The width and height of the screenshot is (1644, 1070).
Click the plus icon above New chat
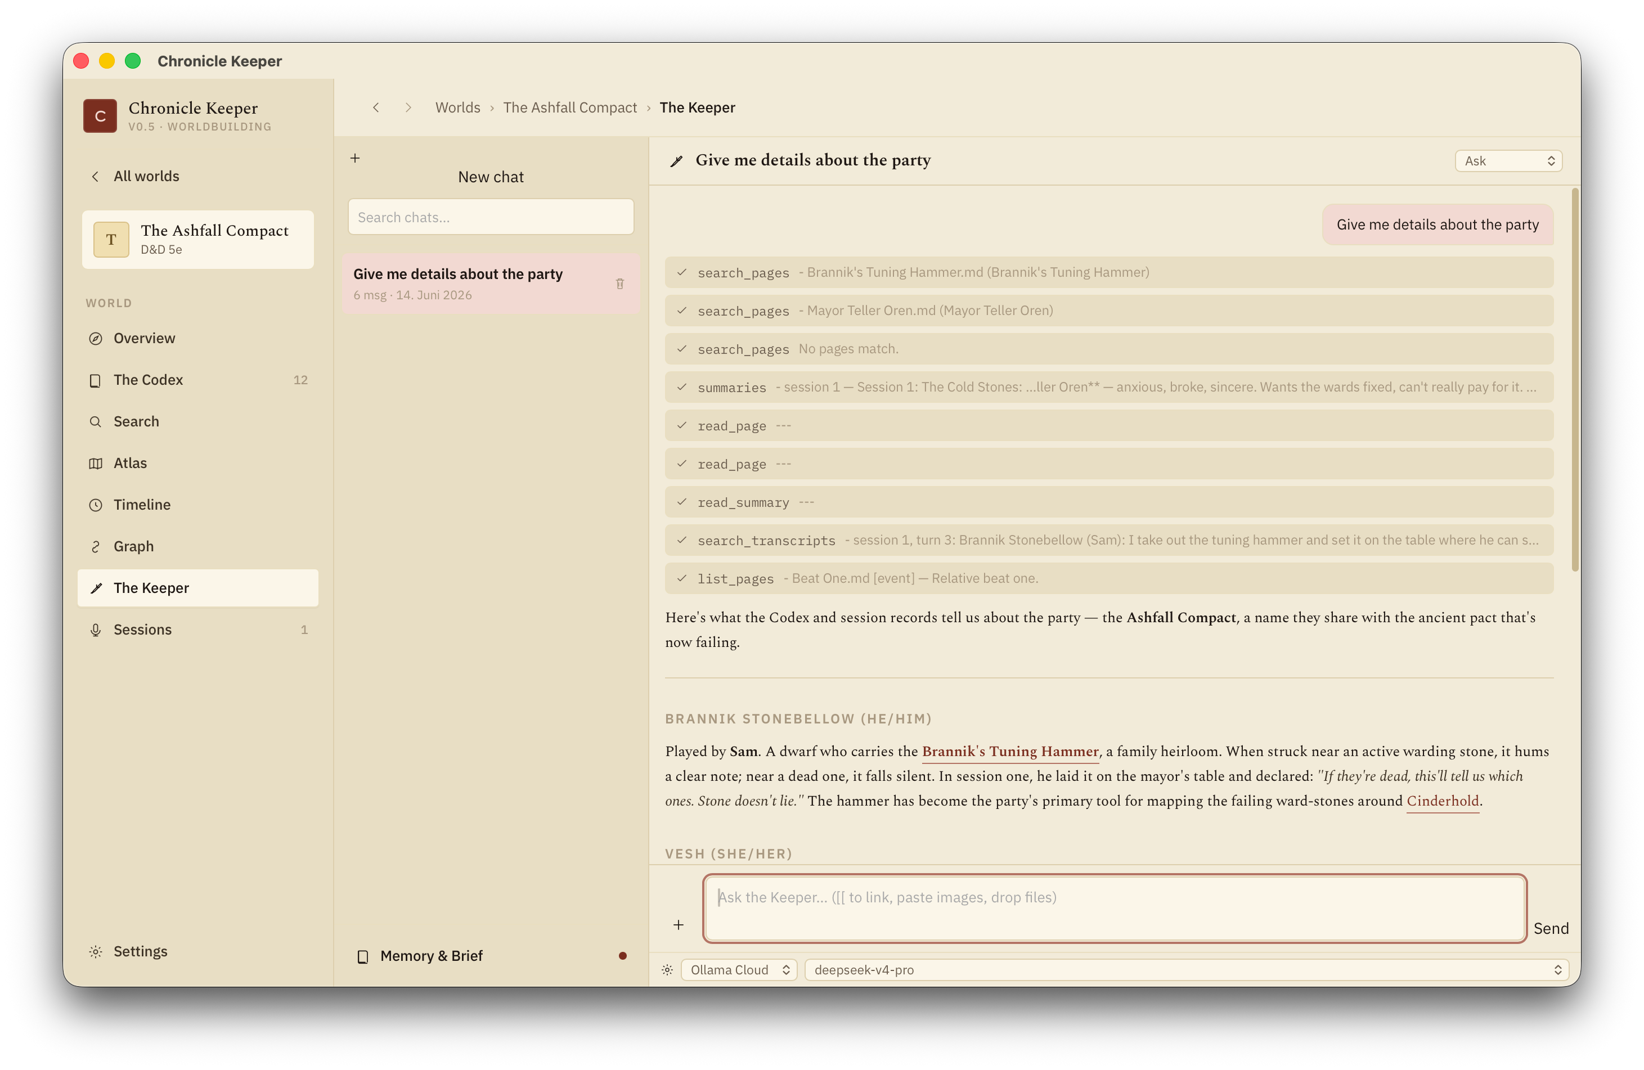coord(355,158)
